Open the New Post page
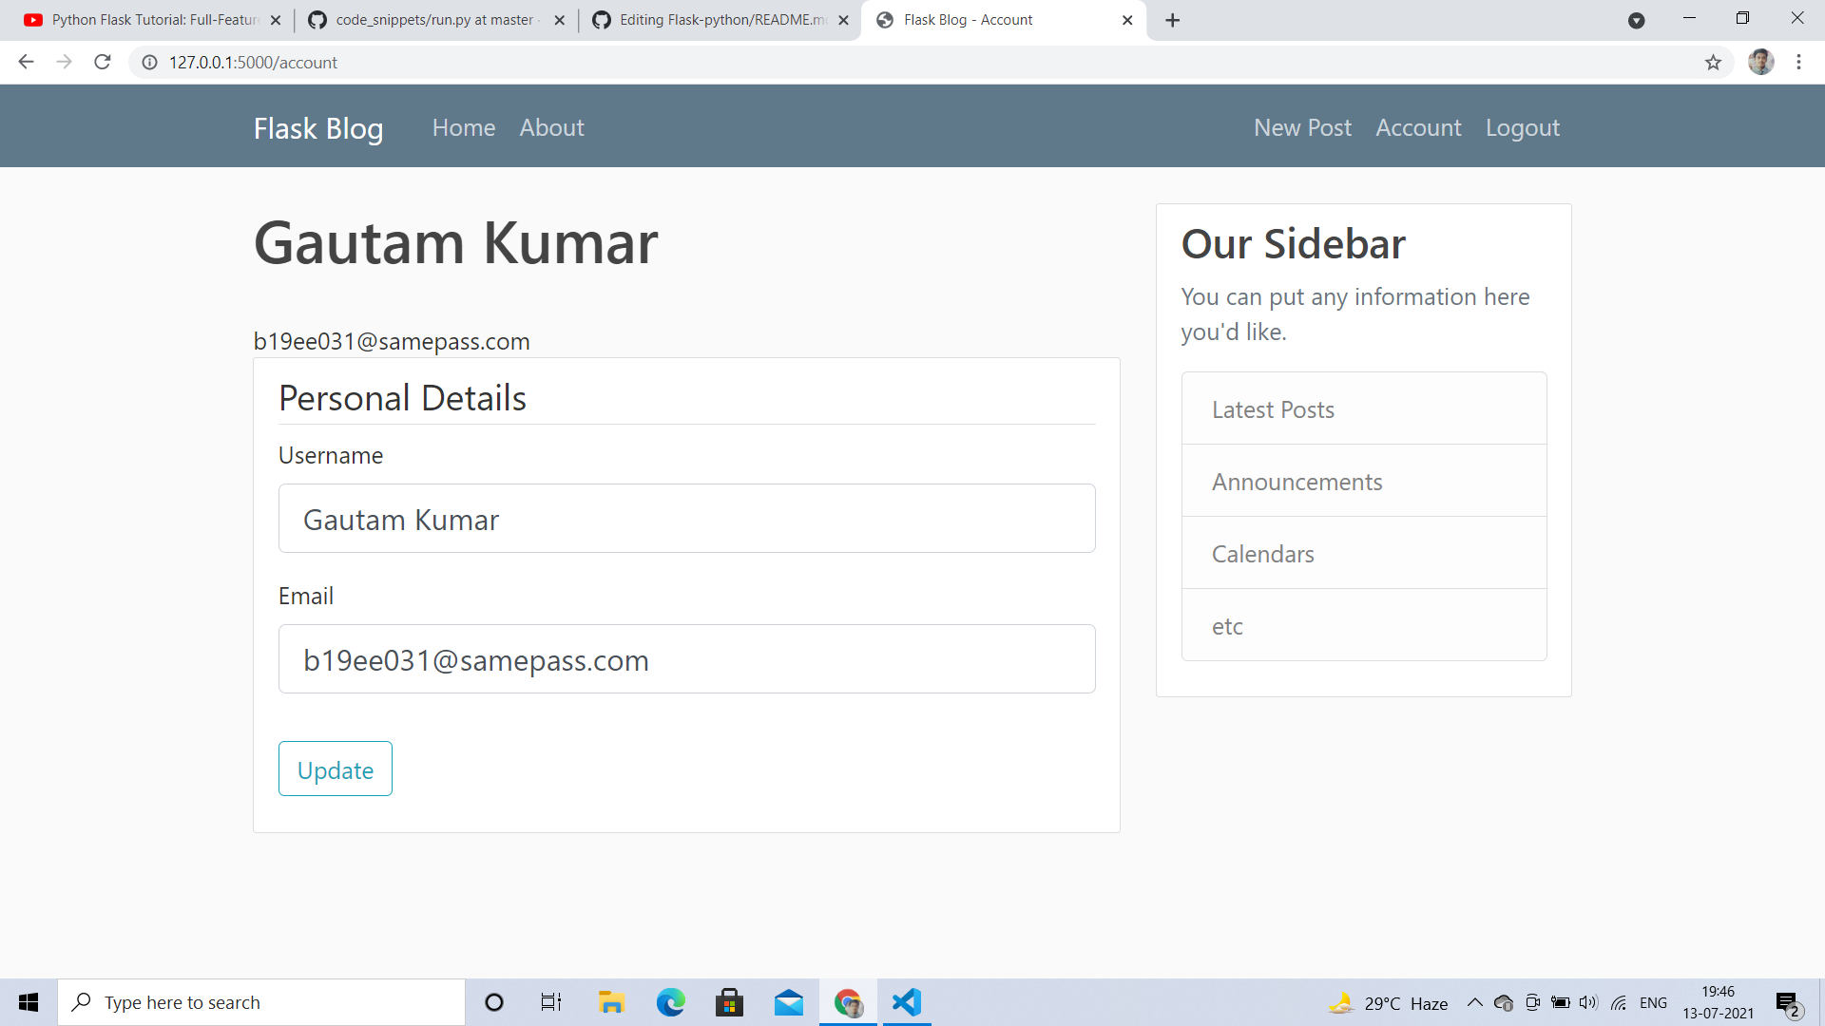This screenshot has height=1026, width=1825. point(1302,126)
